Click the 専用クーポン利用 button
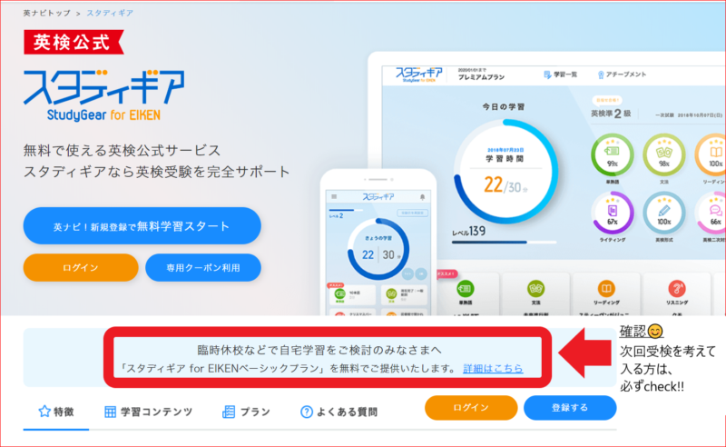Image resolution: width=726 pixels, height=447 pixels. [203, 267]
